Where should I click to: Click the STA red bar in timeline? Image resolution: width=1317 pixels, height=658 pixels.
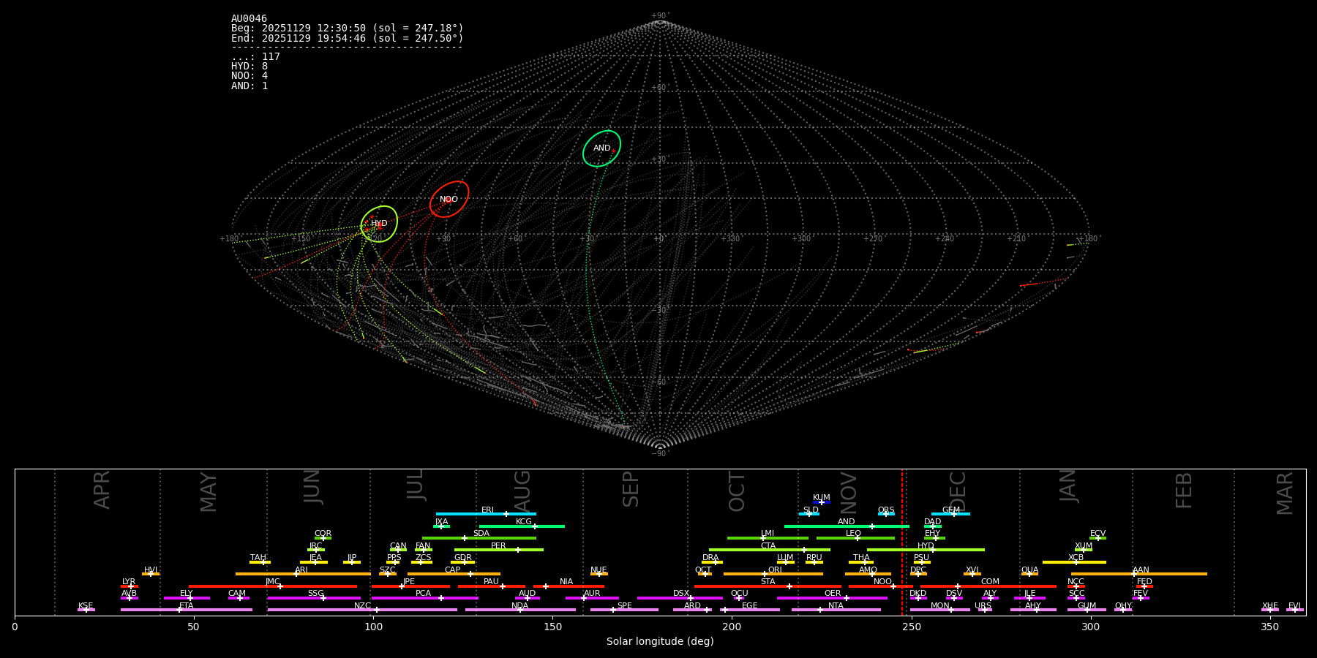click(x=768, y=586)
